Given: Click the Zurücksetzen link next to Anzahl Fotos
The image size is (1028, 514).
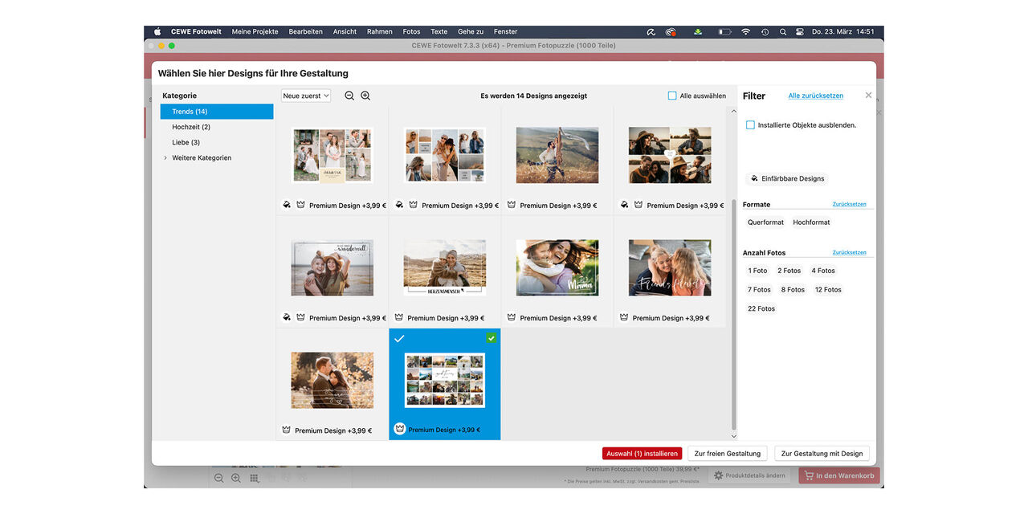Looking at the screenshot, I should (x=849, y=252).
